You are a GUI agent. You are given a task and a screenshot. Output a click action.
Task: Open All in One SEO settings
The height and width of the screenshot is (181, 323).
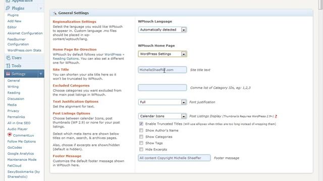click(19, 123)
